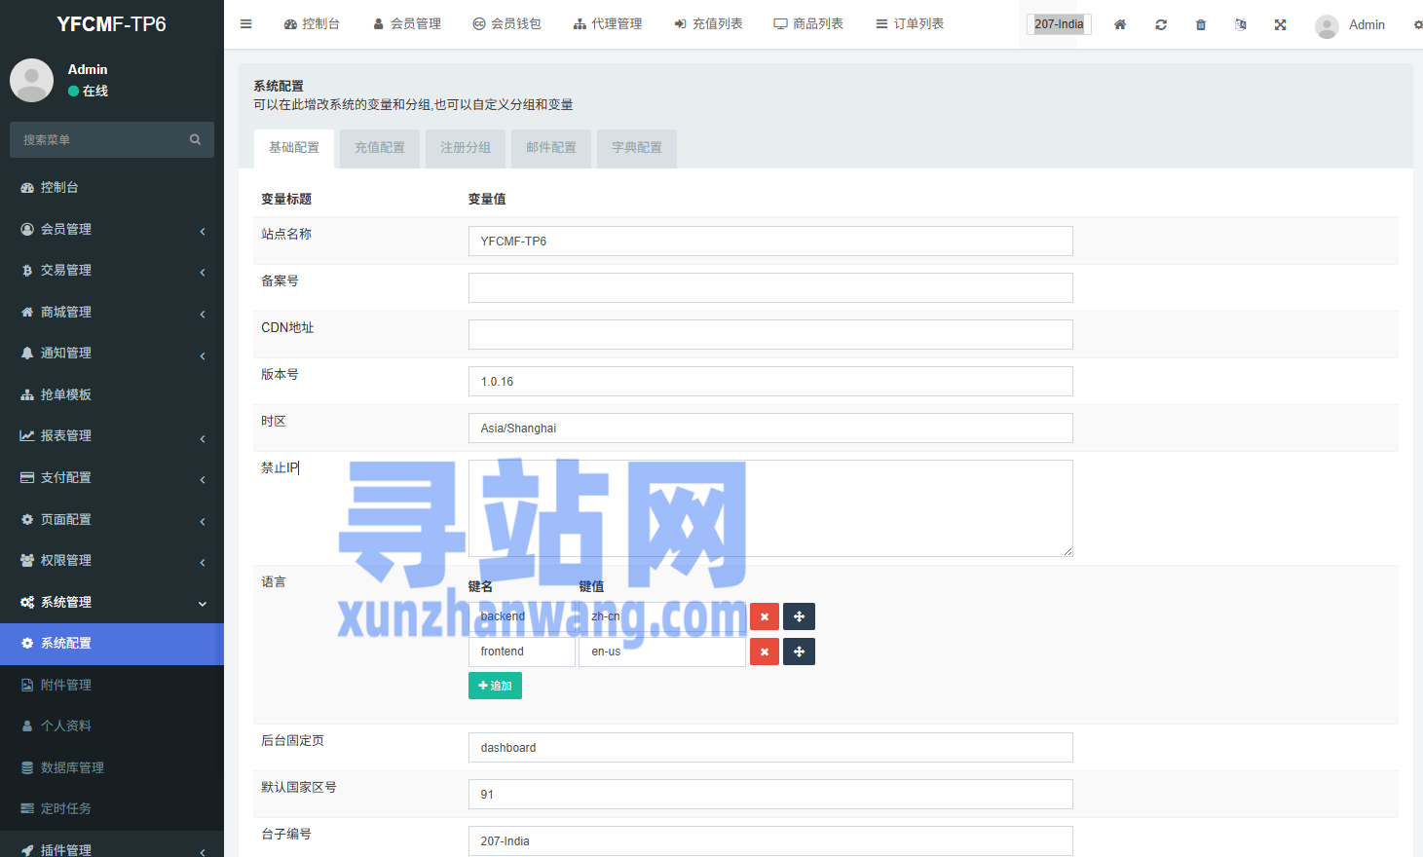Switch to the 充值配置 tab
This screenshot has width=1423, height=857.
[380, 148]
